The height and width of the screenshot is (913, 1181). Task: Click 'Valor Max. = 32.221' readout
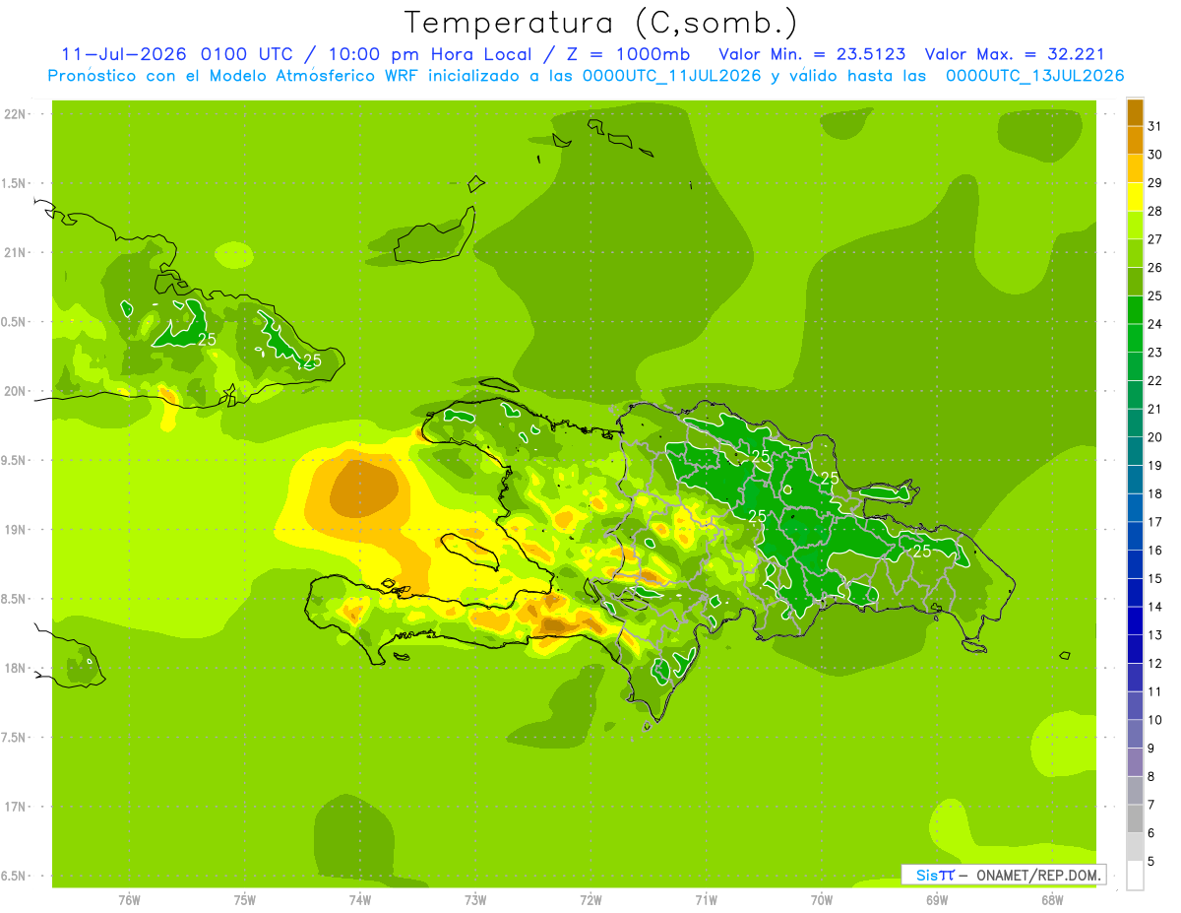coord(1014,53)
